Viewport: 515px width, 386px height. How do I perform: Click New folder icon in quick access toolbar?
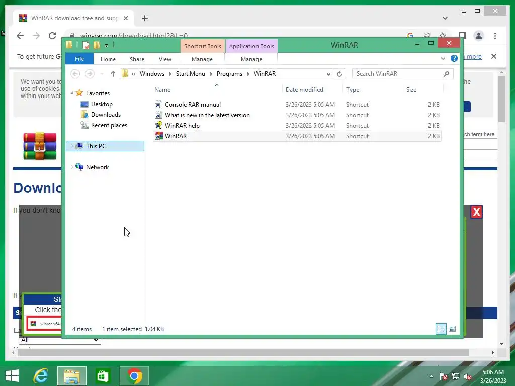pos(97,45)
